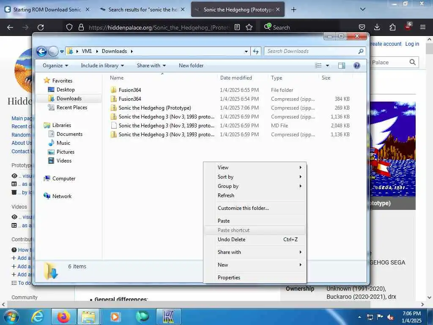The width and height of the screenshot is (433, 325).
Task: Click the Firefox reload button
Action: 41,28
